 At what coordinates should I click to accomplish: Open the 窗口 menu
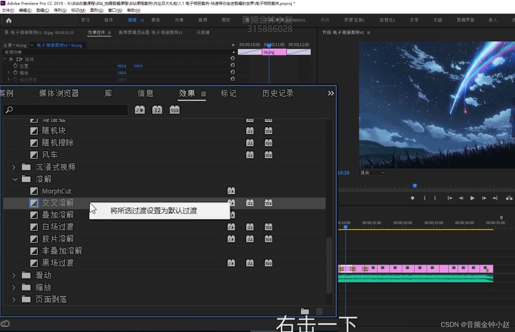click(115, 10)
